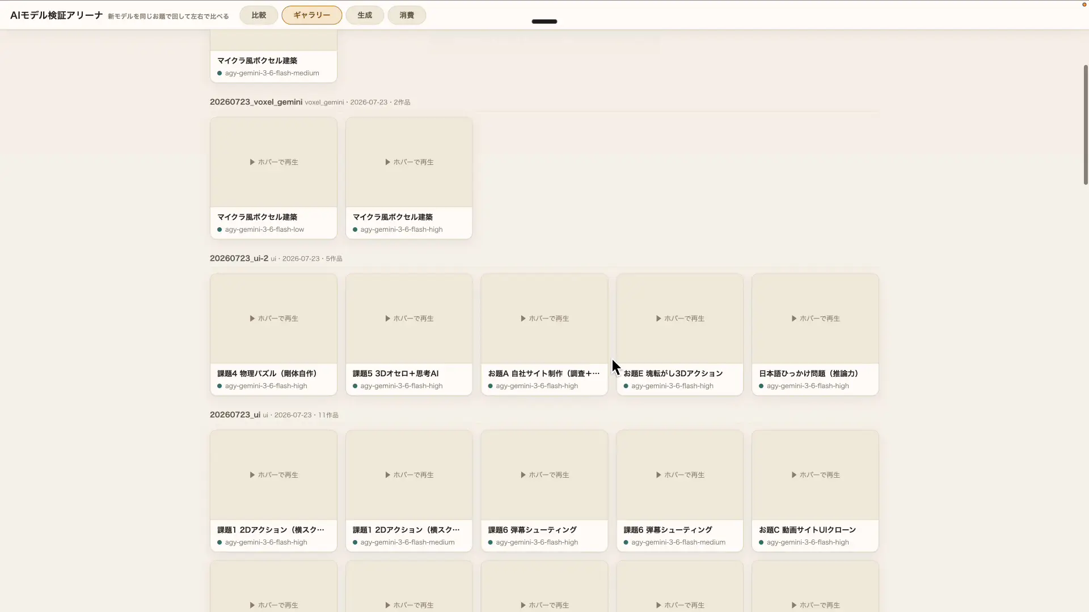Click お題E 塊転がし3Dアクション title
The image size is (1089, 612).
pos(673,373)
